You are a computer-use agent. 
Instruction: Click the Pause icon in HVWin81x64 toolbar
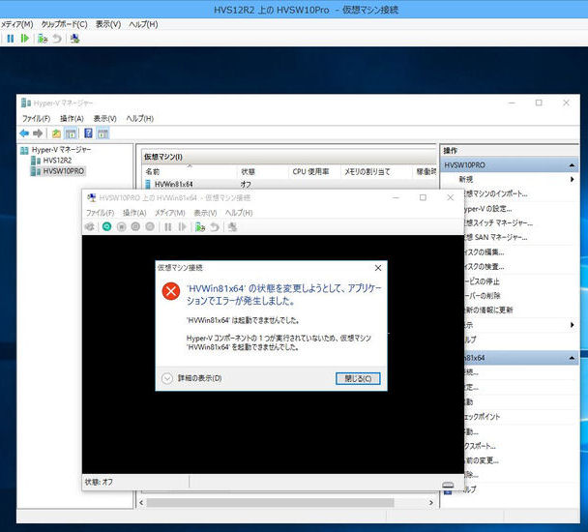click(167, 226)
